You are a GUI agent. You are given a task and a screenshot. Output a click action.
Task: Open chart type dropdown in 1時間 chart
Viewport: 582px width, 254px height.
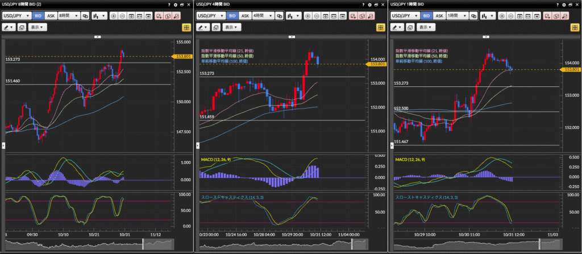[x=487, y=16]
